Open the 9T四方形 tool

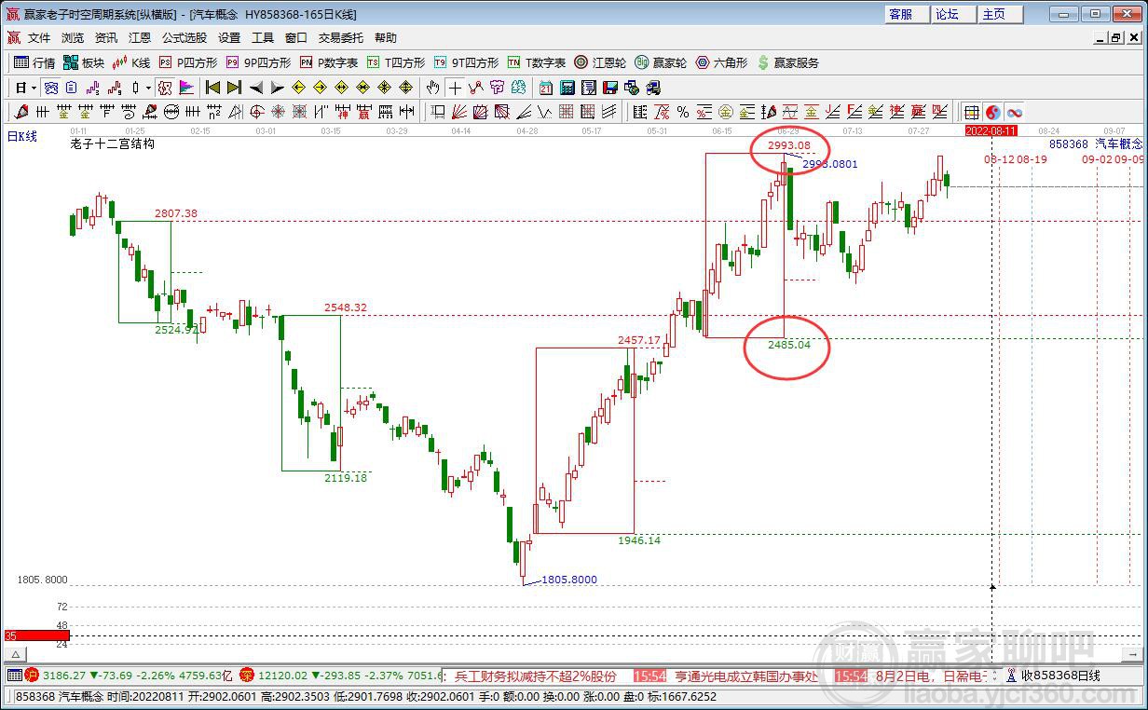466,62
